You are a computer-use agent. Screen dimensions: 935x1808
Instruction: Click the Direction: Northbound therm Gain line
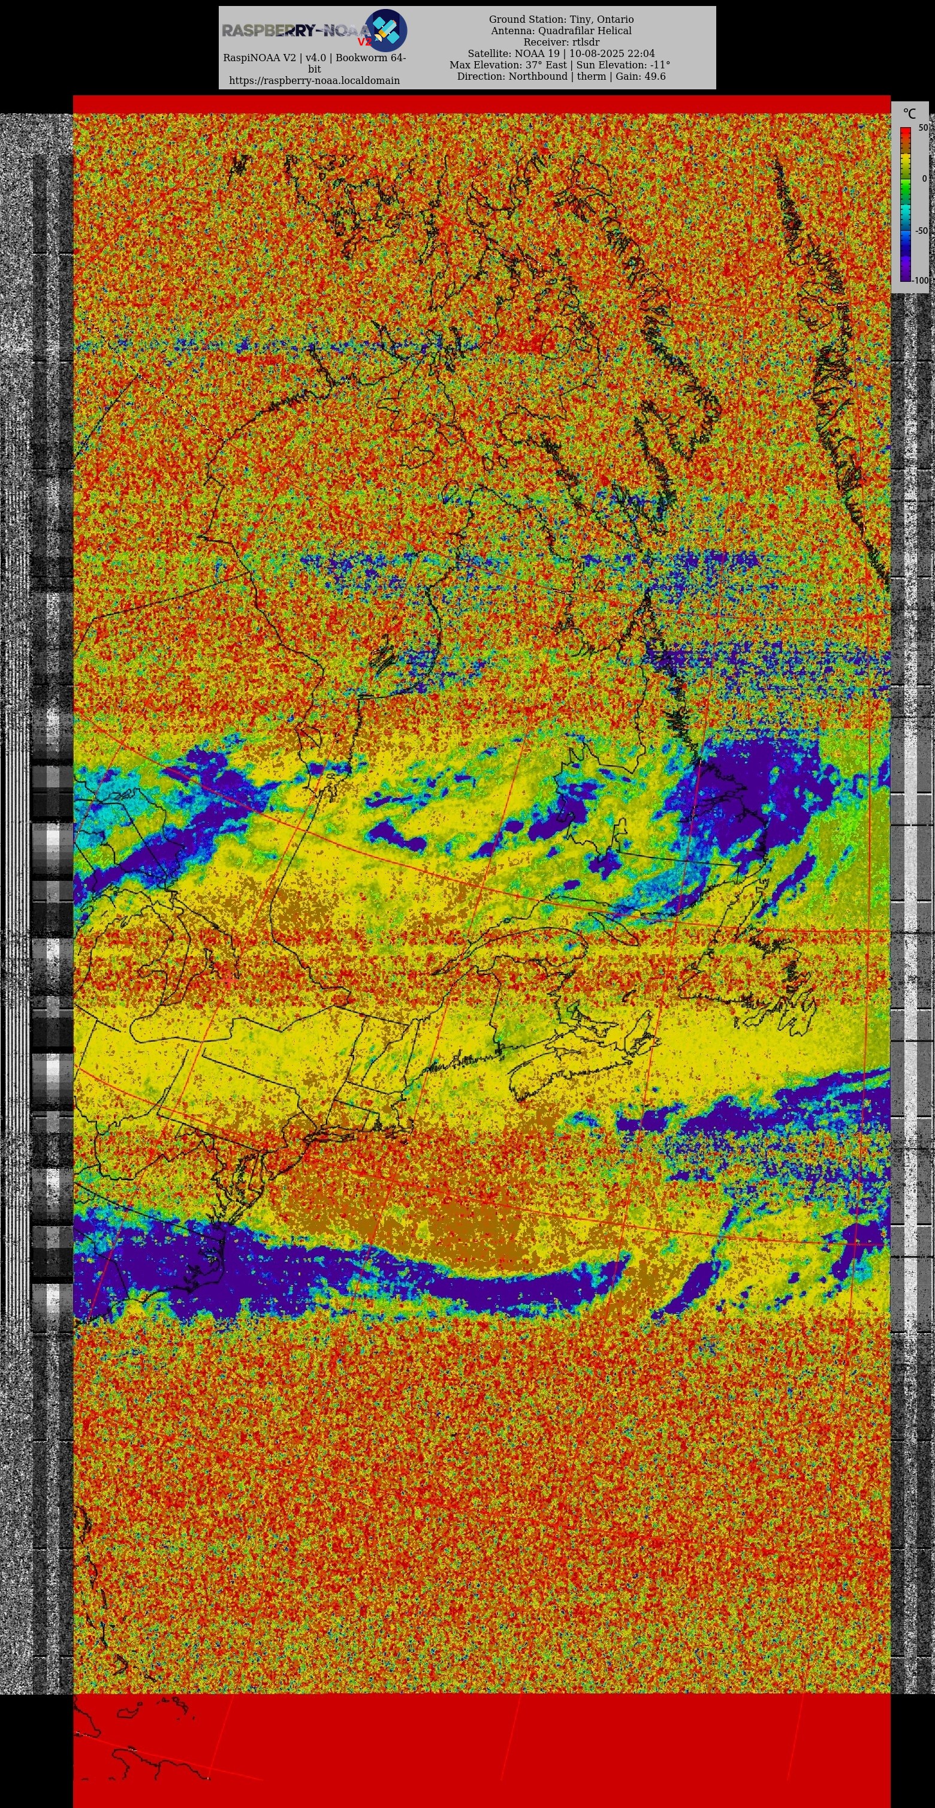tap(561, 76)
